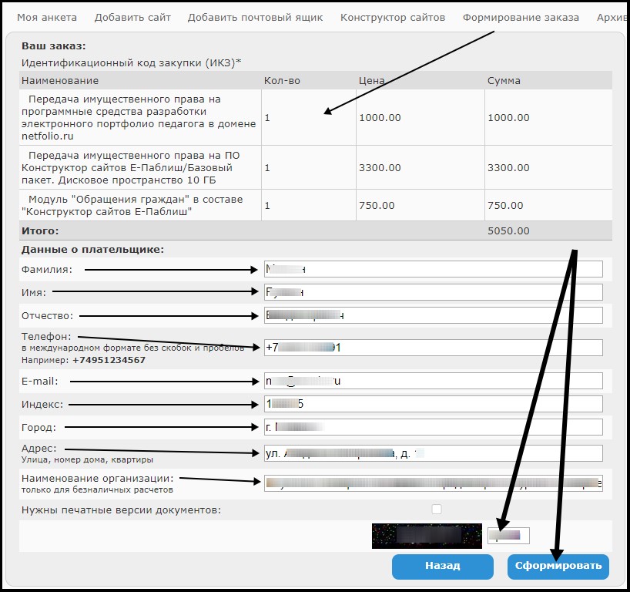Go to Добавить сайт section

coord(132,17)
